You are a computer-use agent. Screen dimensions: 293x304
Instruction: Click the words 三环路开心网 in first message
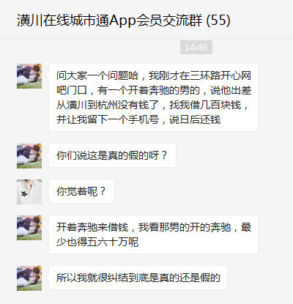(x=220, y=75)
